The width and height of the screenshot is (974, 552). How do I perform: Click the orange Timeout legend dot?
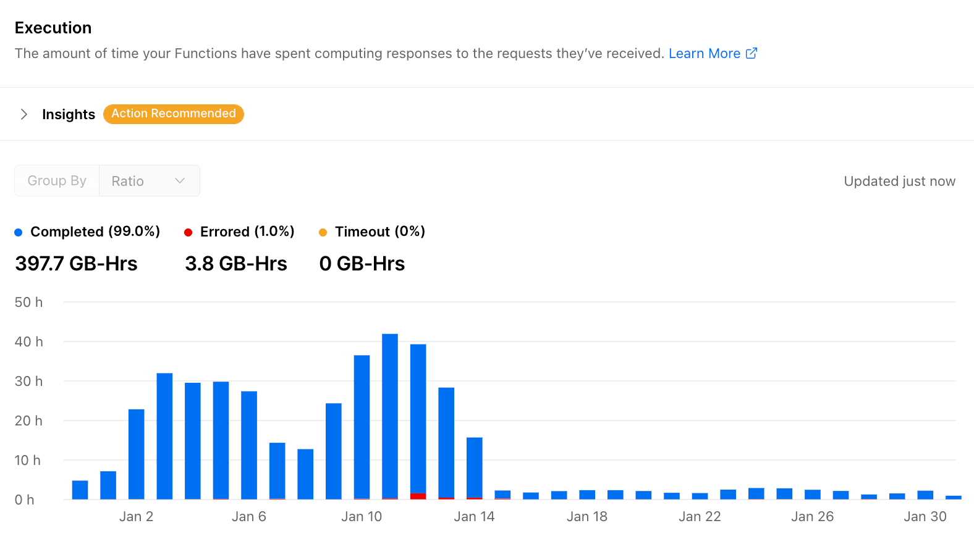click(323, 232)
